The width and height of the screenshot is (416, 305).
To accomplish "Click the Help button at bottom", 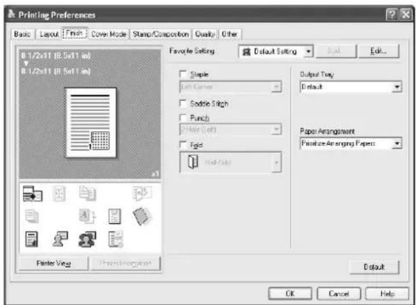I will 387,294.
